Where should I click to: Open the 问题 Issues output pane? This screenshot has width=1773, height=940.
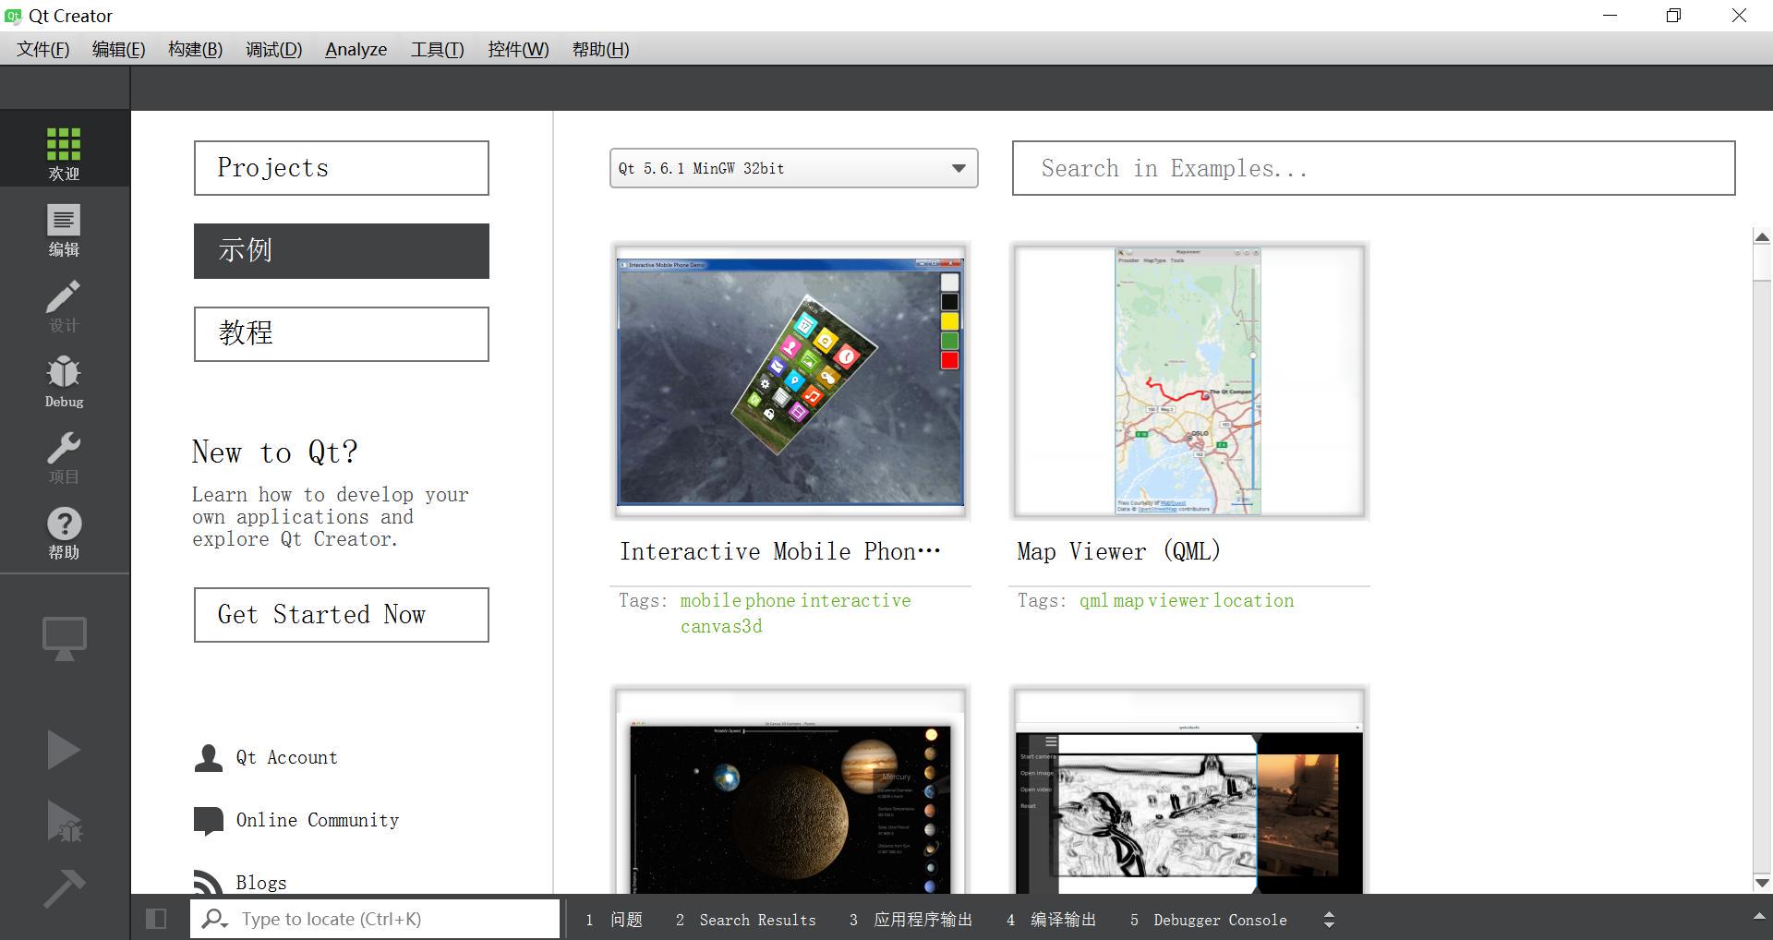point(614,920)
